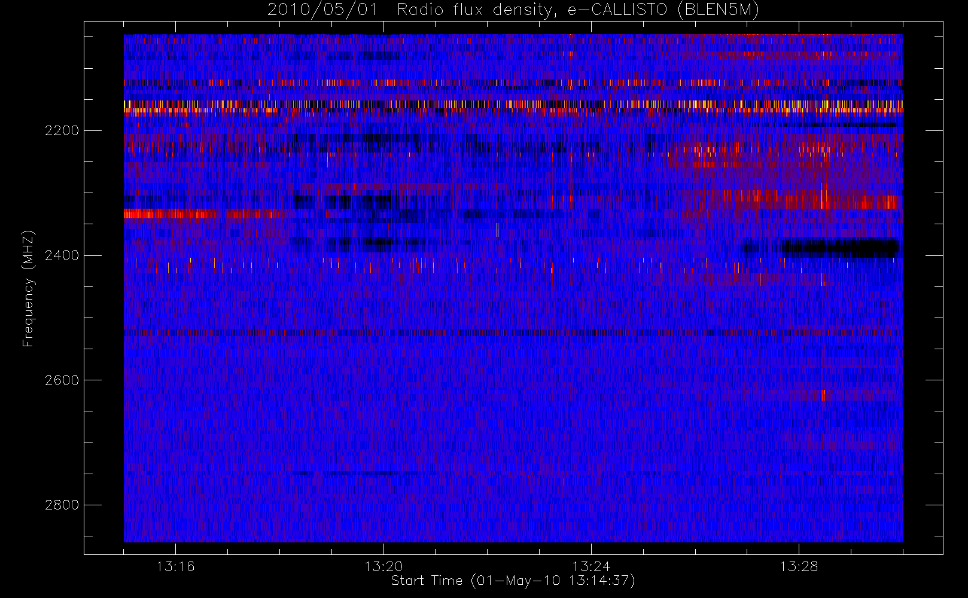Click the 2800 frequency tick label

(x=62, y=505)
